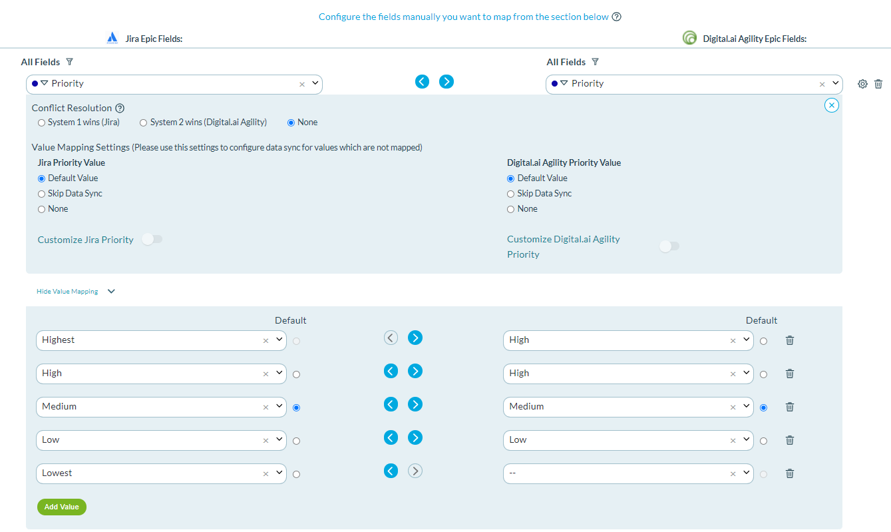This screenshot has height=532, width=891.
Task: Collapse the value mapping with Hide Value Mapping chevron
Action: 111,291
